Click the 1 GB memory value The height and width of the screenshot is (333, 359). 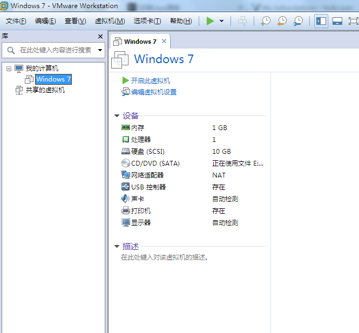point(220,128)
